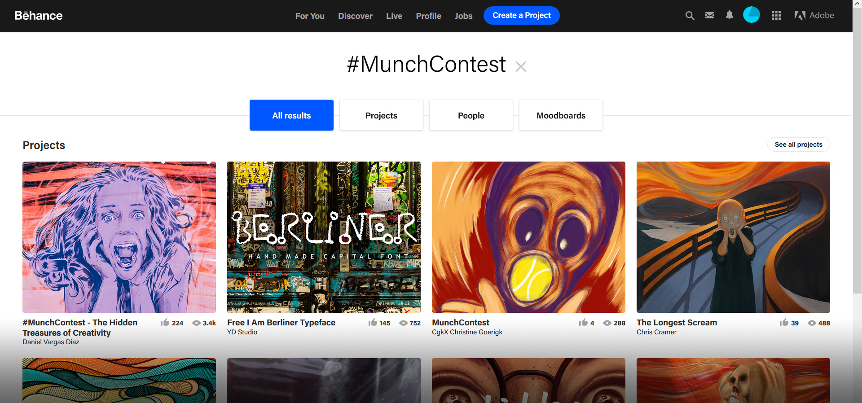Open the Berliner typeface project thumbnail
Screen dimensions: 862x403
(x=324, y=237)
